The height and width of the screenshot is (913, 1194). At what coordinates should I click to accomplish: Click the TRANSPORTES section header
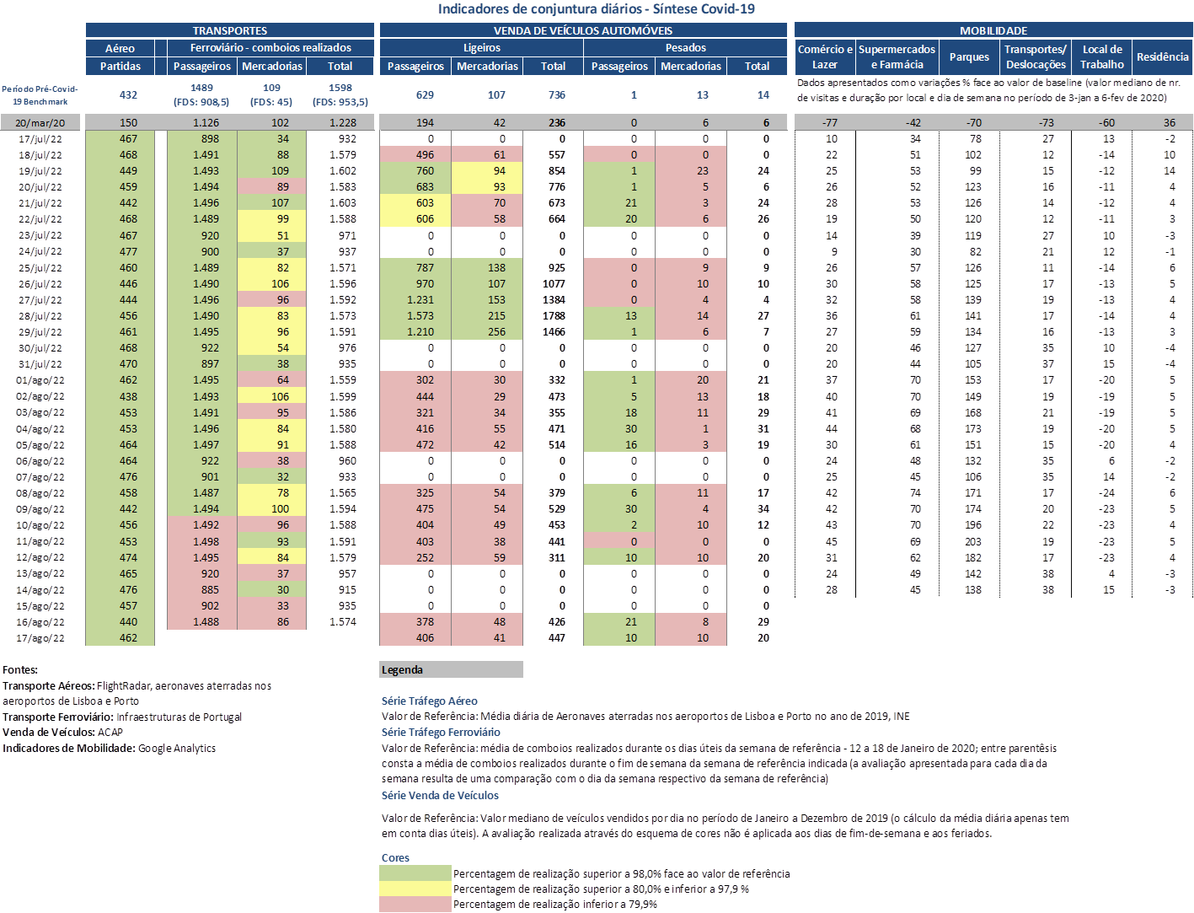(x=230, y=30)
